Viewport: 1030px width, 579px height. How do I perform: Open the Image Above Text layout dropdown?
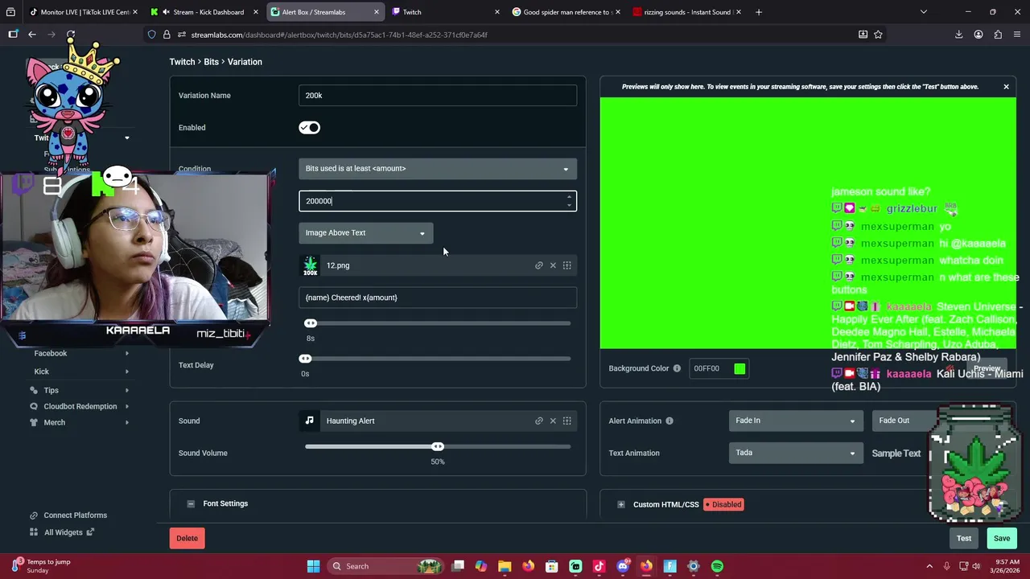coord(366,233)
